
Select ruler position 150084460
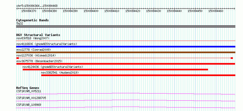click(x=216, y=11)
